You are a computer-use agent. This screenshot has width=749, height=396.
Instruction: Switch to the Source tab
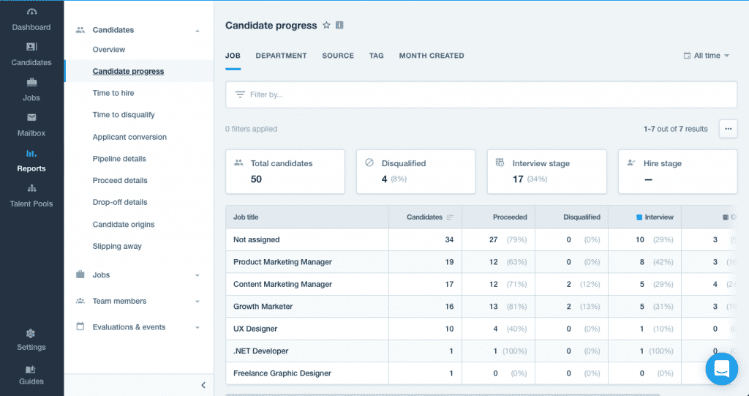(x=337, y=56)
